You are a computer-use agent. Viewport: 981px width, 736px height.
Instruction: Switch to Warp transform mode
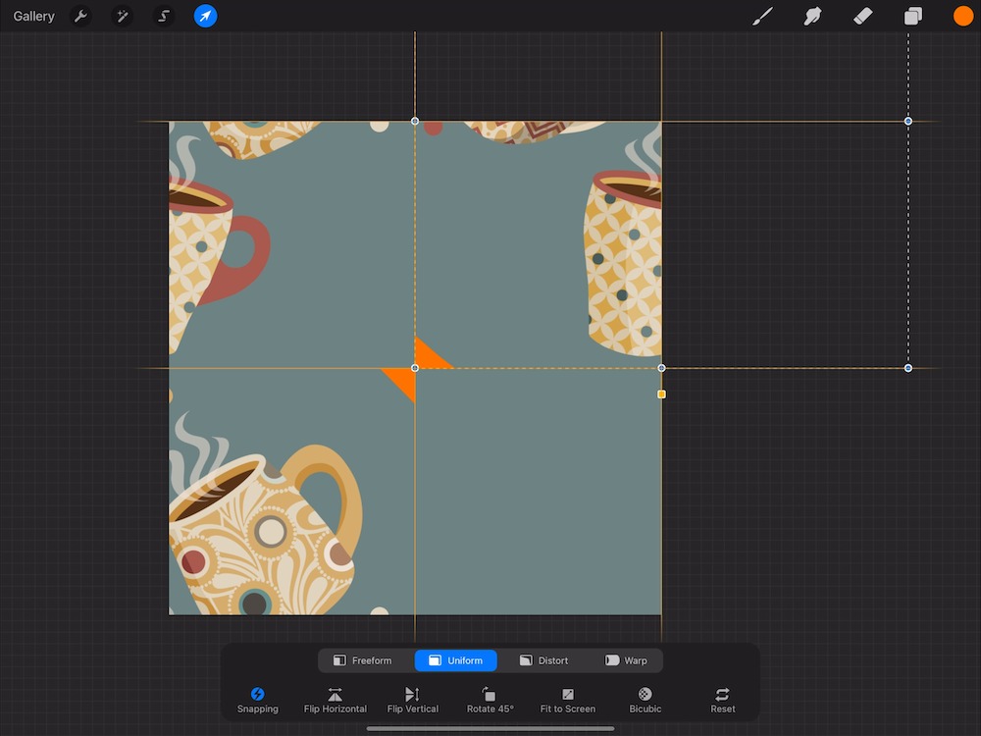(x=626, y=660)
